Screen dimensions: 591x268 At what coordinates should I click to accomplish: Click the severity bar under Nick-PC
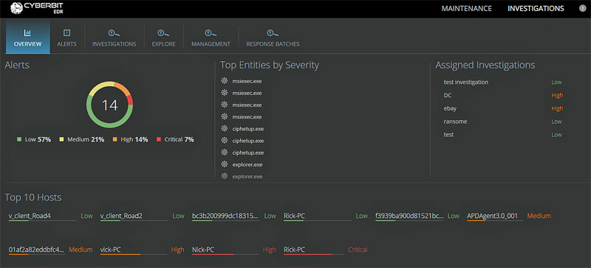tap(225, 255)
